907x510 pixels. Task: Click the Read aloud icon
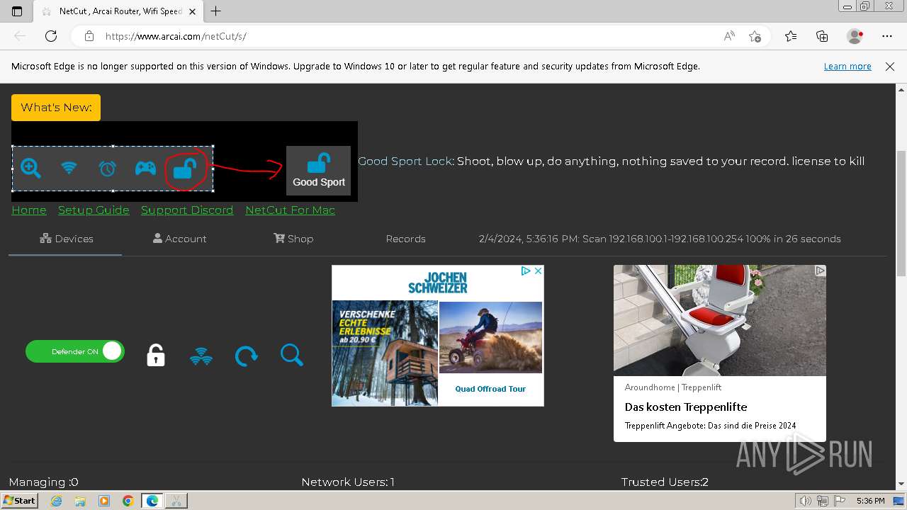click(729, 36)
